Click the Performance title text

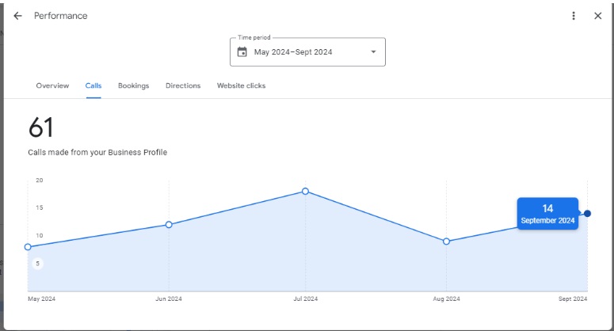tap(61, 16)
